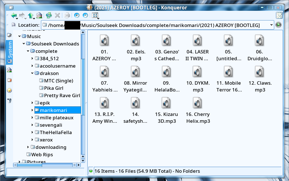Click the Print toolbar icon
The height and width of the screenshot is (181, 289).
pyautogui.click(x=67, y=15)
